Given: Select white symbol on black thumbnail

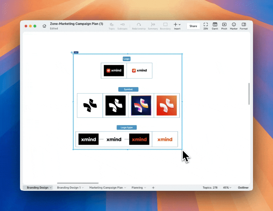Looking at the screenshot, I should click(115, 105).
